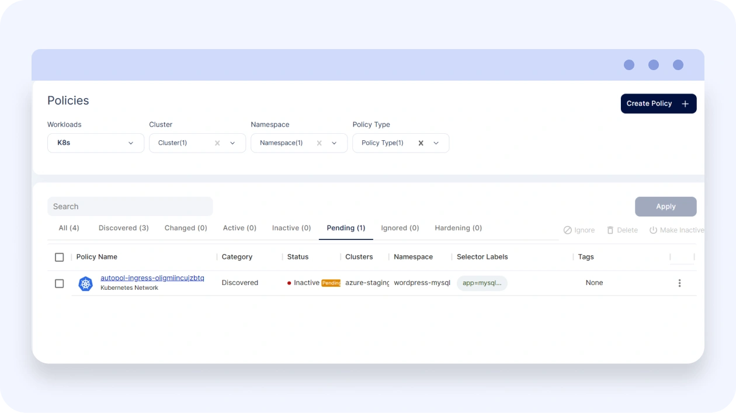736x413 pixels.
Task: Expand the Cluster dropdown chevron
Action: tap(232, 143)
